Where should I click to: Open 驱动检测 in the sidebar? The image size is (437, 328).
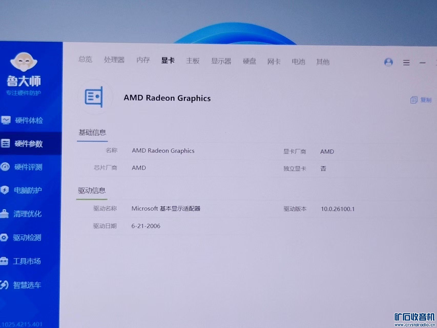point(27,238)
